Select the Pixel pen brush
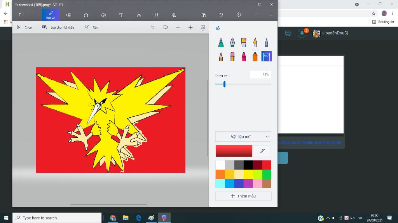The height and width of the screenshot is (223, 398). point(267,43)
